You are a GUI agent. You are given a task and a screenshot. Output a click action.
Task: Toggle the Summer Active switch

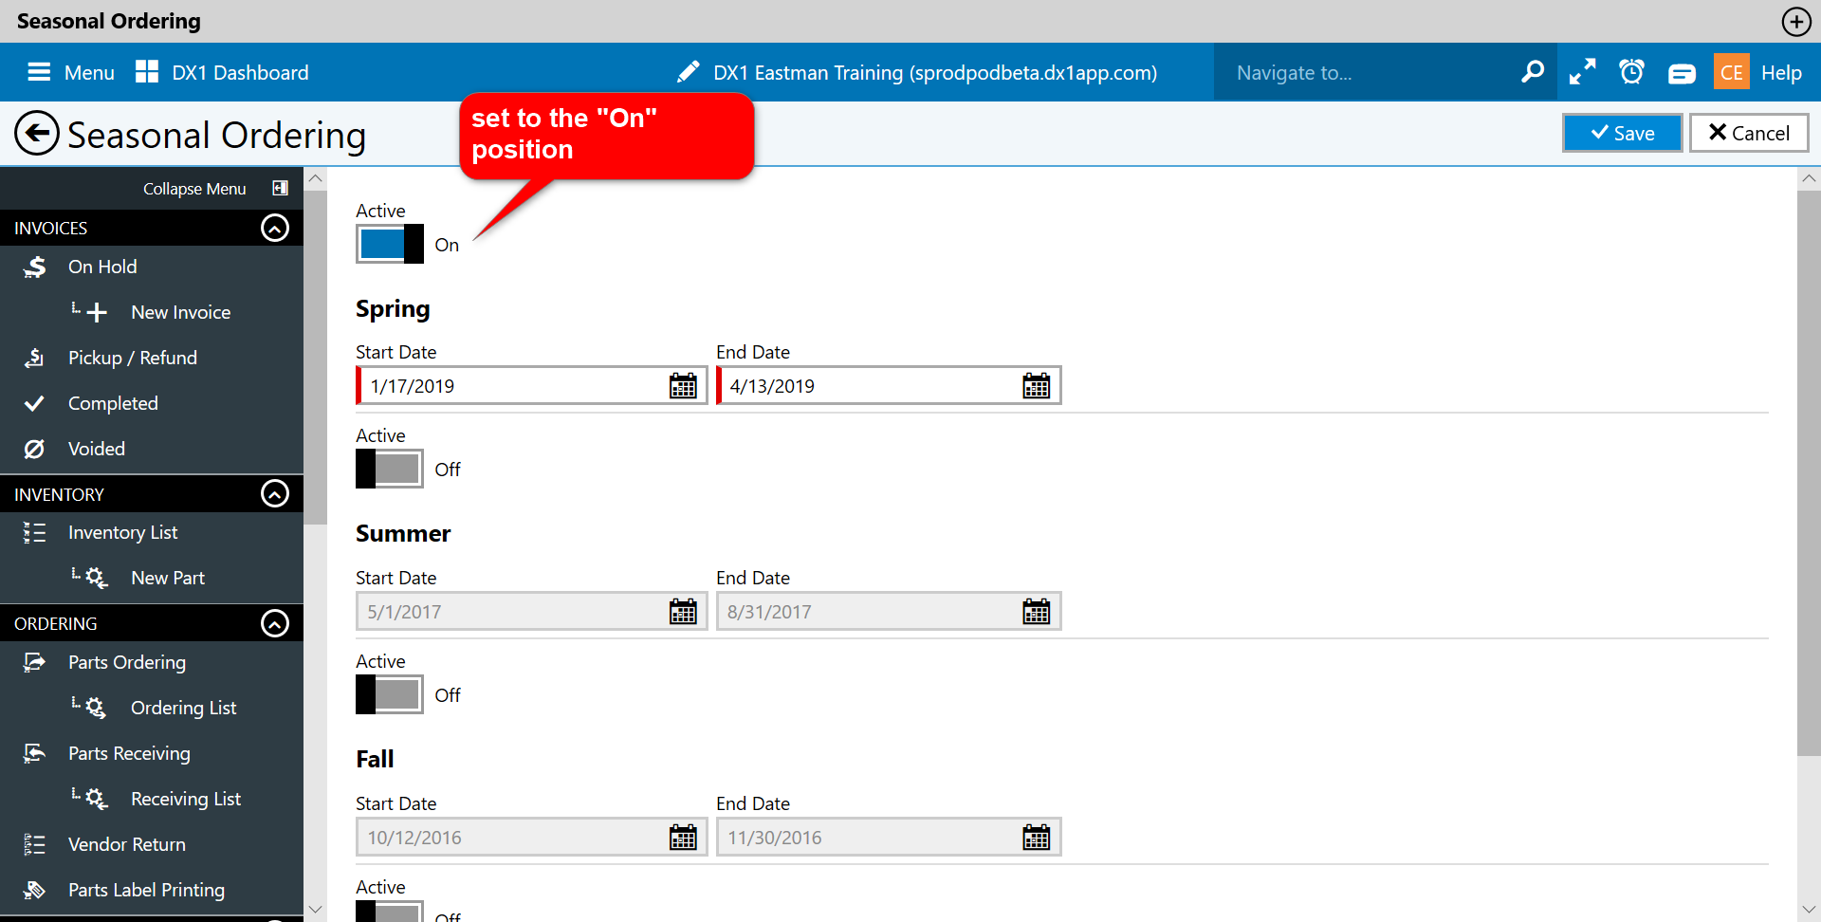point(390,694)
